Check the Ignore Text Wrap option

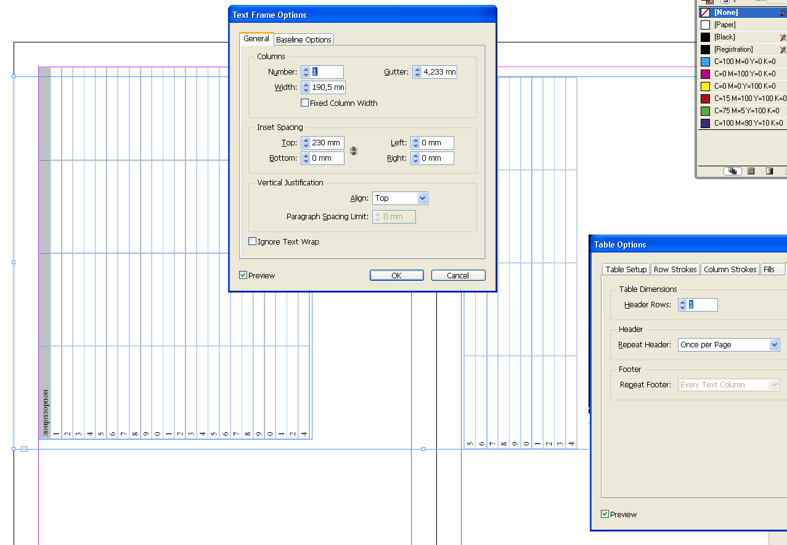click(252, 241)
